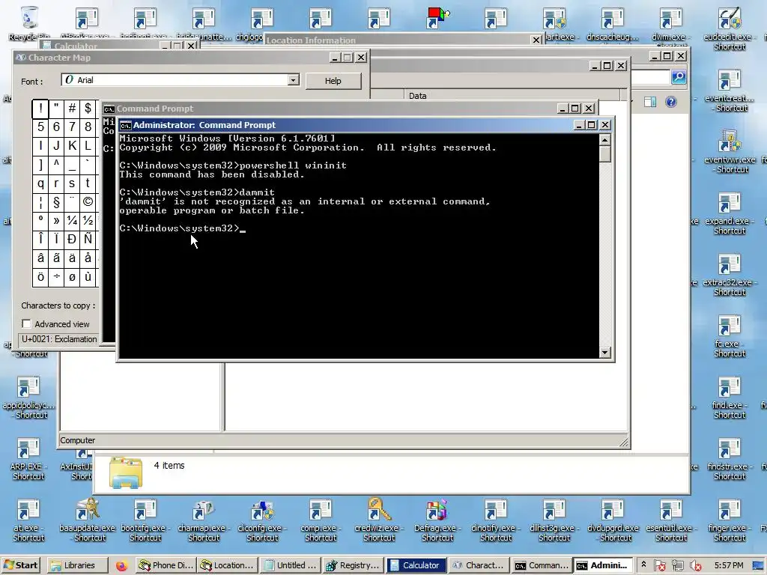Select the copyright sign character cell

pos(88,201)
